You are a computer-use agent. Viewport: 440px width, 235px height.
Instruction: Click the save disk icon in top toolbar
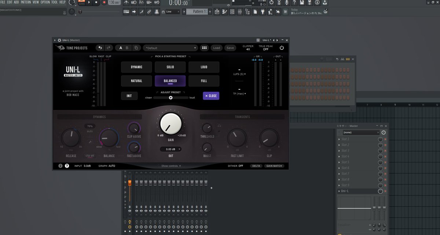(x=301, y=3)
